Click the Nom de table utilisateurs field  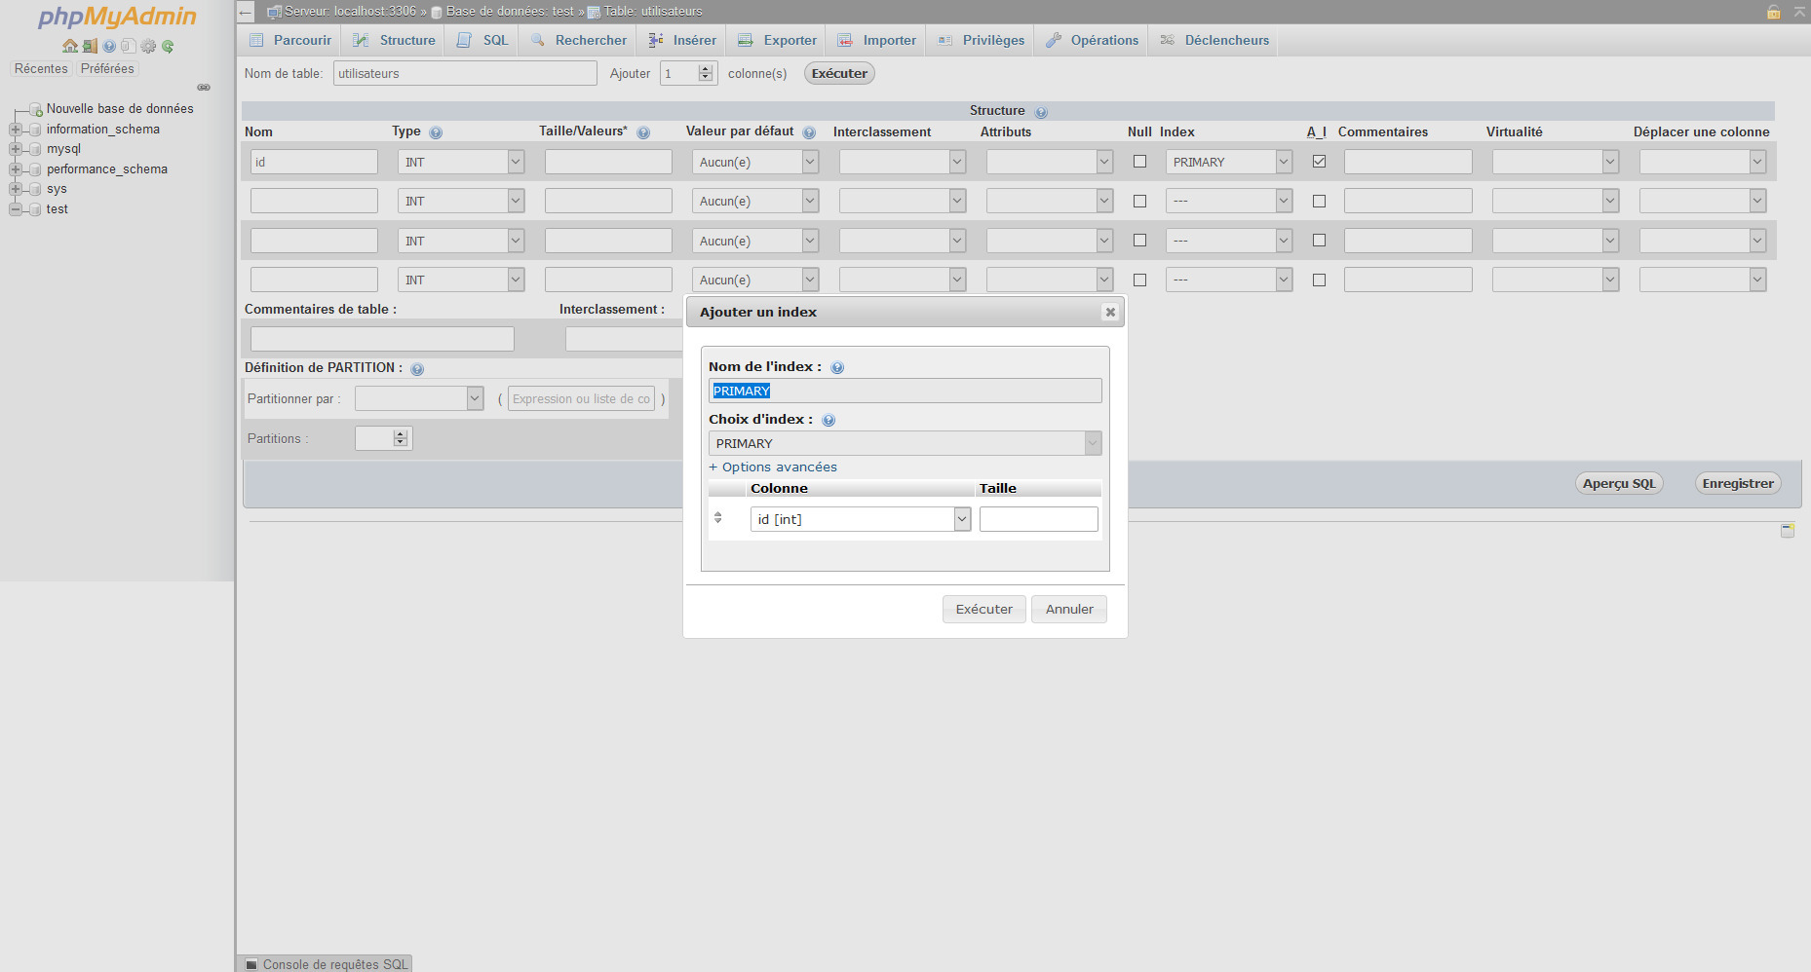click(x=465, y=73)
